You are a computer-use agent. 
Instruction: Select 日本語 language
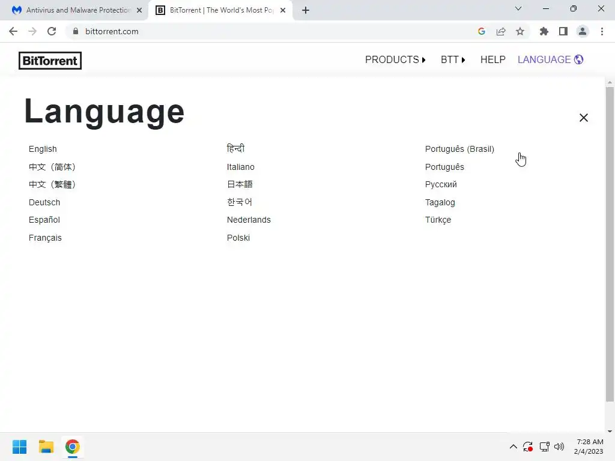240,184
